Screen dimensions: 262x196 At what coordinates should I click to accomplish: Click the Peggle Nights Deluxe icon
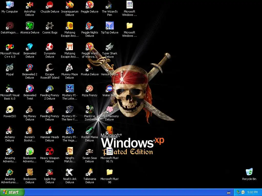pyautogui.click(x=90, y=26)
